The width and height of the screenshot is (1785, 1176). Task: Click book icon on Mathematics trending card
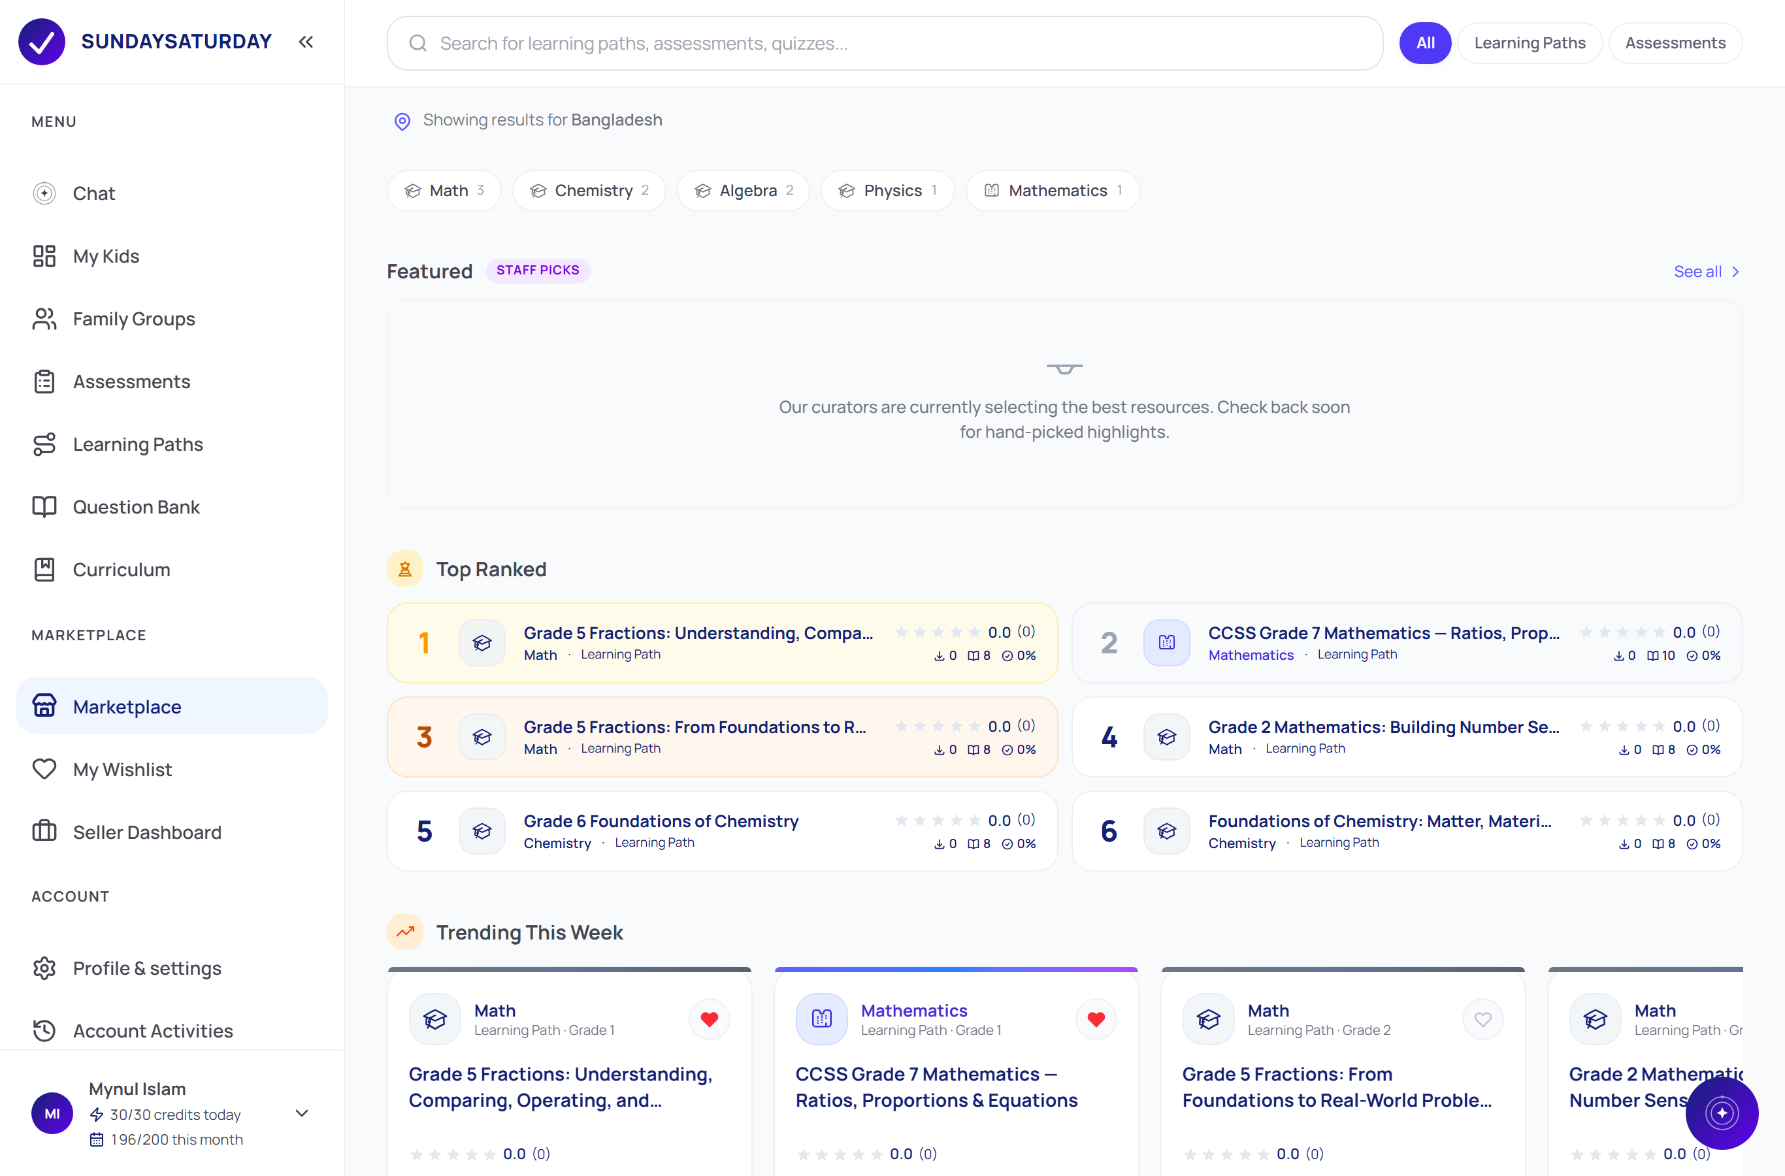pyautogui.click(x=822, y=1019)
